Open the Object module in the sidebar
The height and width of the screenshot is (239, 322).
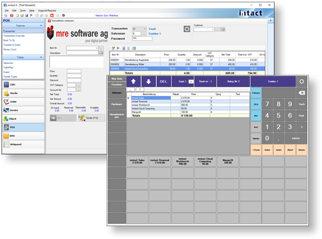23,119
